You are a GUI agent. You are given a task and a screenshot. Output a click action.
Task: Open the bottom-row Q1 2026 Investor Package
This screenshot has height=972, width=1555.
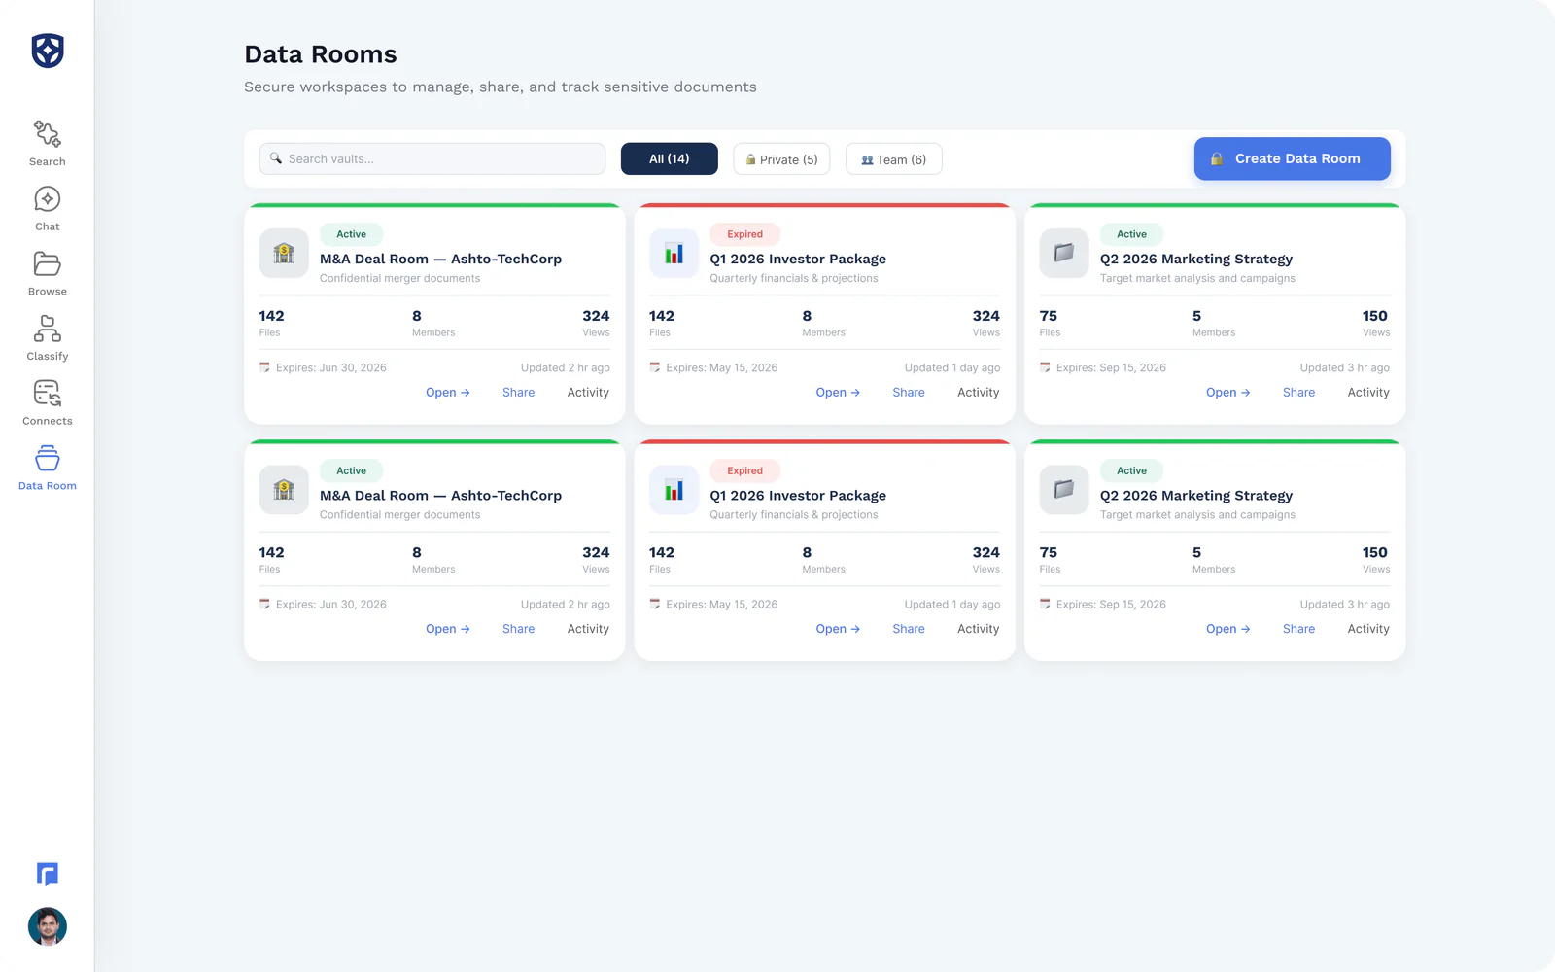(x=838, y=629)
